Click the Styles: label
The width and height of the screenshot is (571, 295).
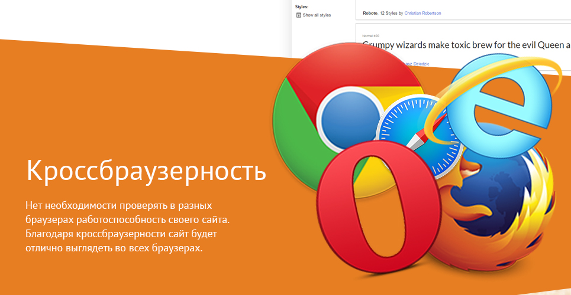pyautogui.click(x=302, y=7)
